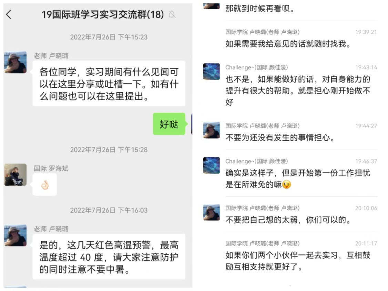Tap the muted bell icon beside group title
388x291 pixels.
[x=172, y=14]
